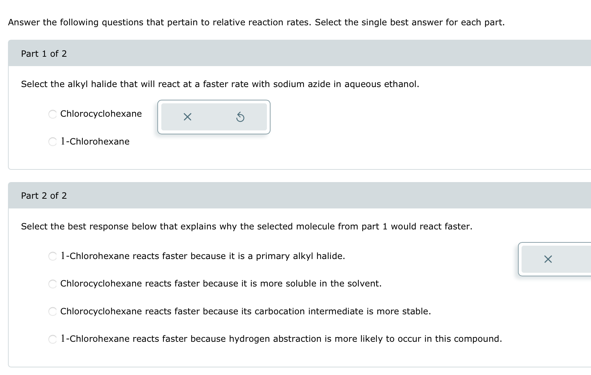
Task: Click the Part 1 of 2 header
Action: [44, 54]
